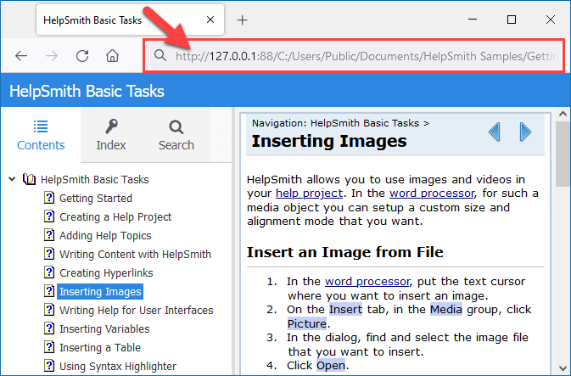
Task: Follow the help project link
Action: click(x=309, y=194)
